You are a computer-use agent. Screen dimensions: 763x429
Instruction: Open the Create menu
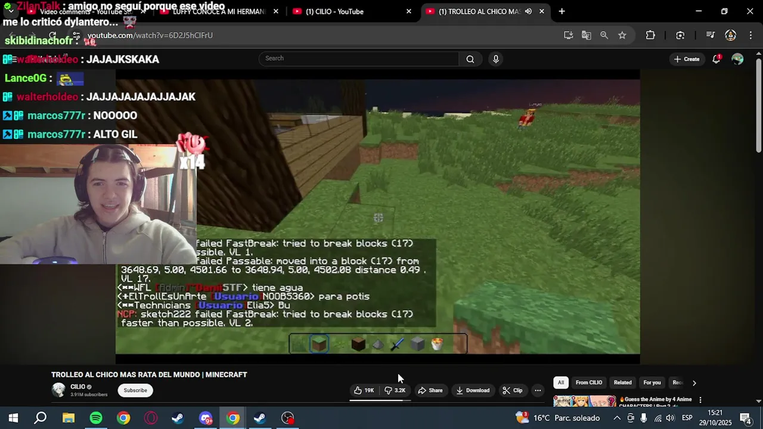pyautogui.click(x=687, y=59)
